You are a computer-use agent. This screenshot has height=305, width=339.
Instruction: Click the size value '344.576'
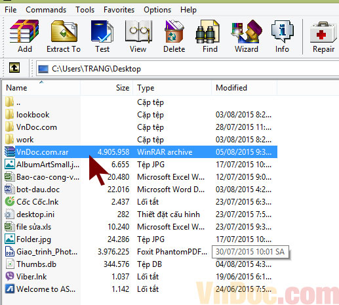tap(117, 264)
